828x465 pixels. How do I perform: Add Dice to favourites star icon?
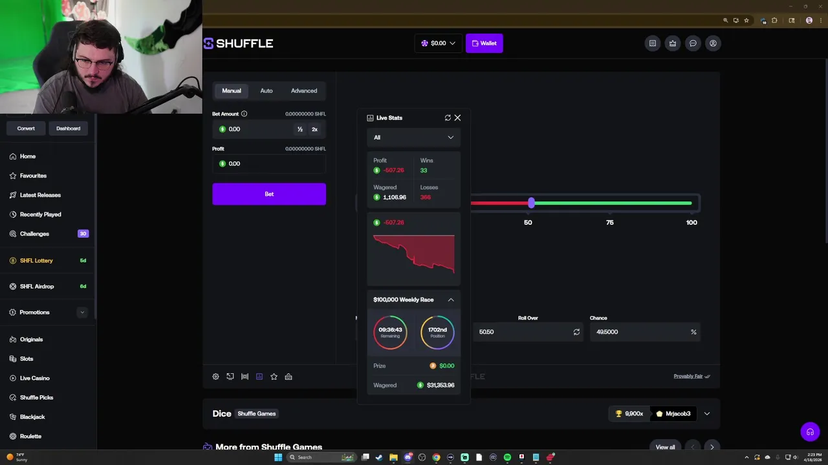tap(274, 377)
